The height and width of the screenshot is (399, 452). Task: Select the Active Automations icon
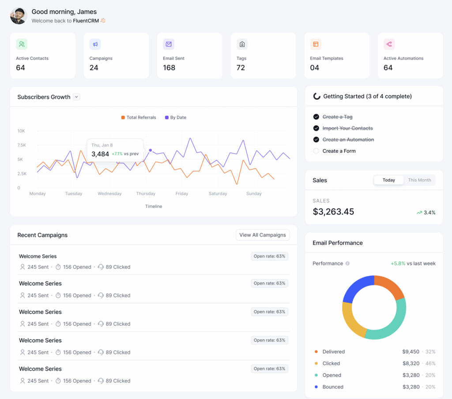(x=389, y=44)
